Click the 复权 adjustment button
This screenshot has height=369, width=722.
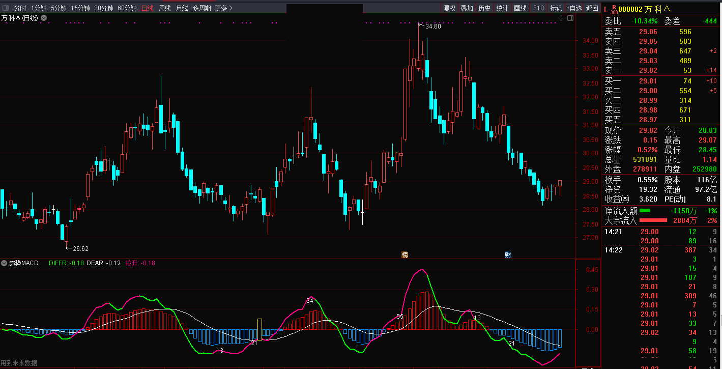pos(450,8)
